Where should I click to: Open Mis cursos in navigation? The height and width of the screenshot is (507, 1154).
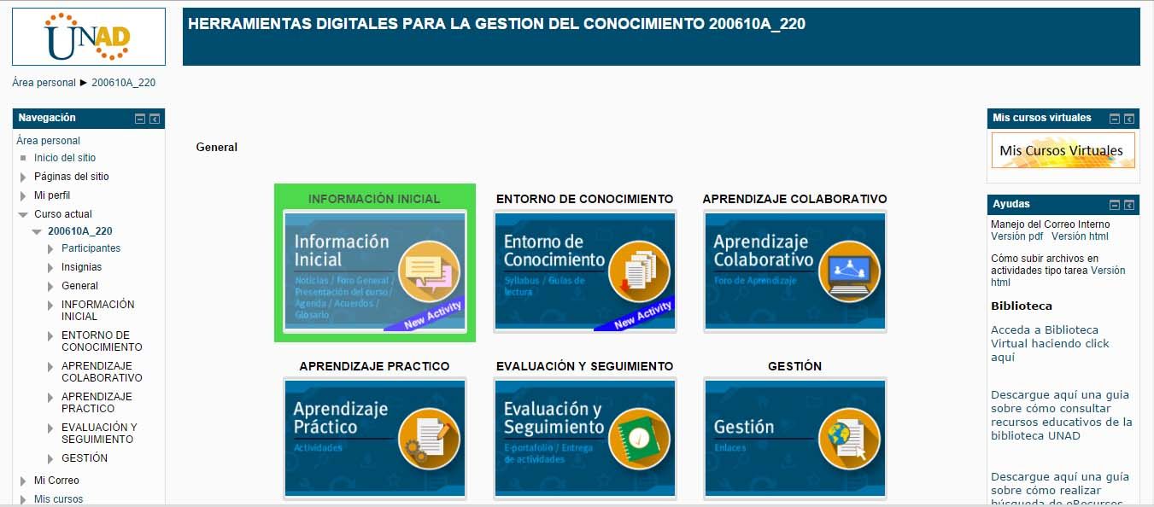(x=59, y=499)
